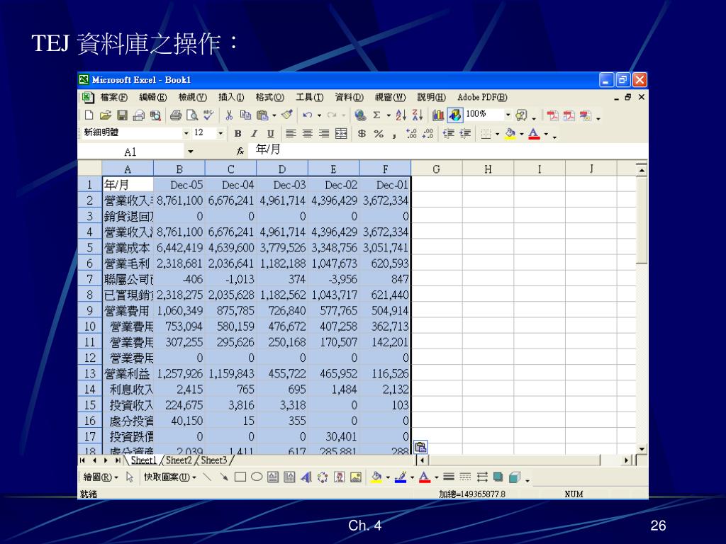Click the Cut scissors icon
The width and height of the screenshot is (726, 544).
tap(229, 115)
